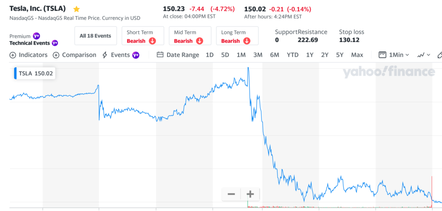
Task: Click the TSLA 150.02 price legend
Action: [x=35, y=73]
